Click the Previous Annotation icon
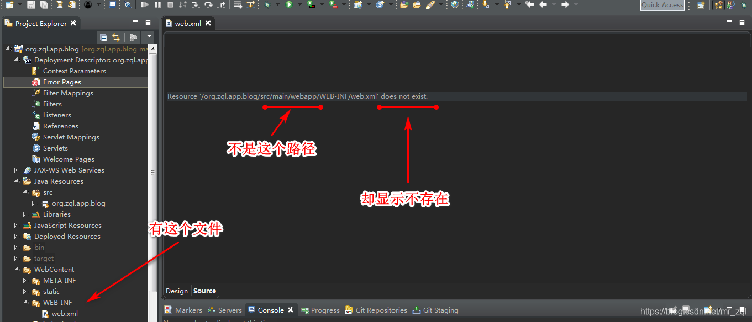Screen dimensions: 752x322 [508, 4]
